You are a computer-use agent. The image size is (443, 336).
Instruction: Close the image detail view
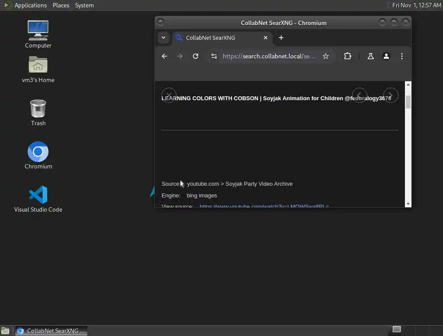(169, 95)
